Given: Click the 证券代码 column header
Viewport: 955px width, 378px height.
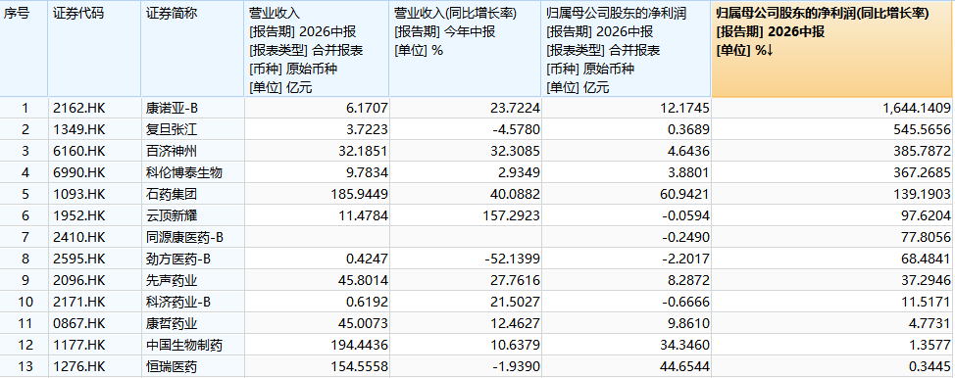Looking at the screenshot, I should (x=94, y=49).
